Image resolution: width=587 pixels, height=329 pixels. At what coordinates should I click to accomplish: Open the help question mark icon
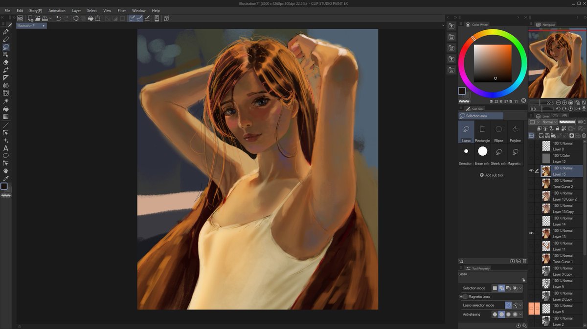167,19
